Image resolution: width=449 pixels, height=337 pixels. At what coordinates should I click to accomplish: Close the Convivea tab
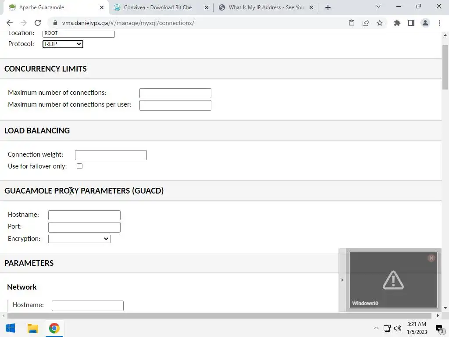tap(207, 7)
